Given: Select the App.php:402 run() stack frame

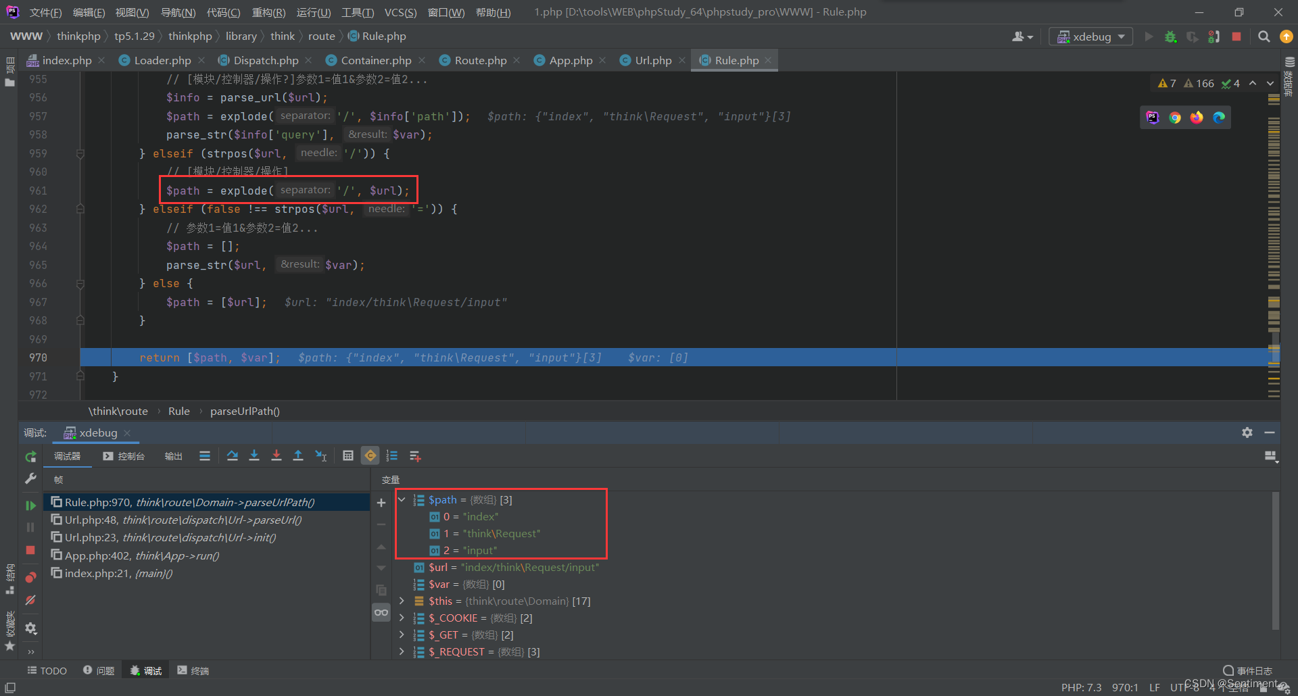Looking at the screenshot, I should coord(207,555).
